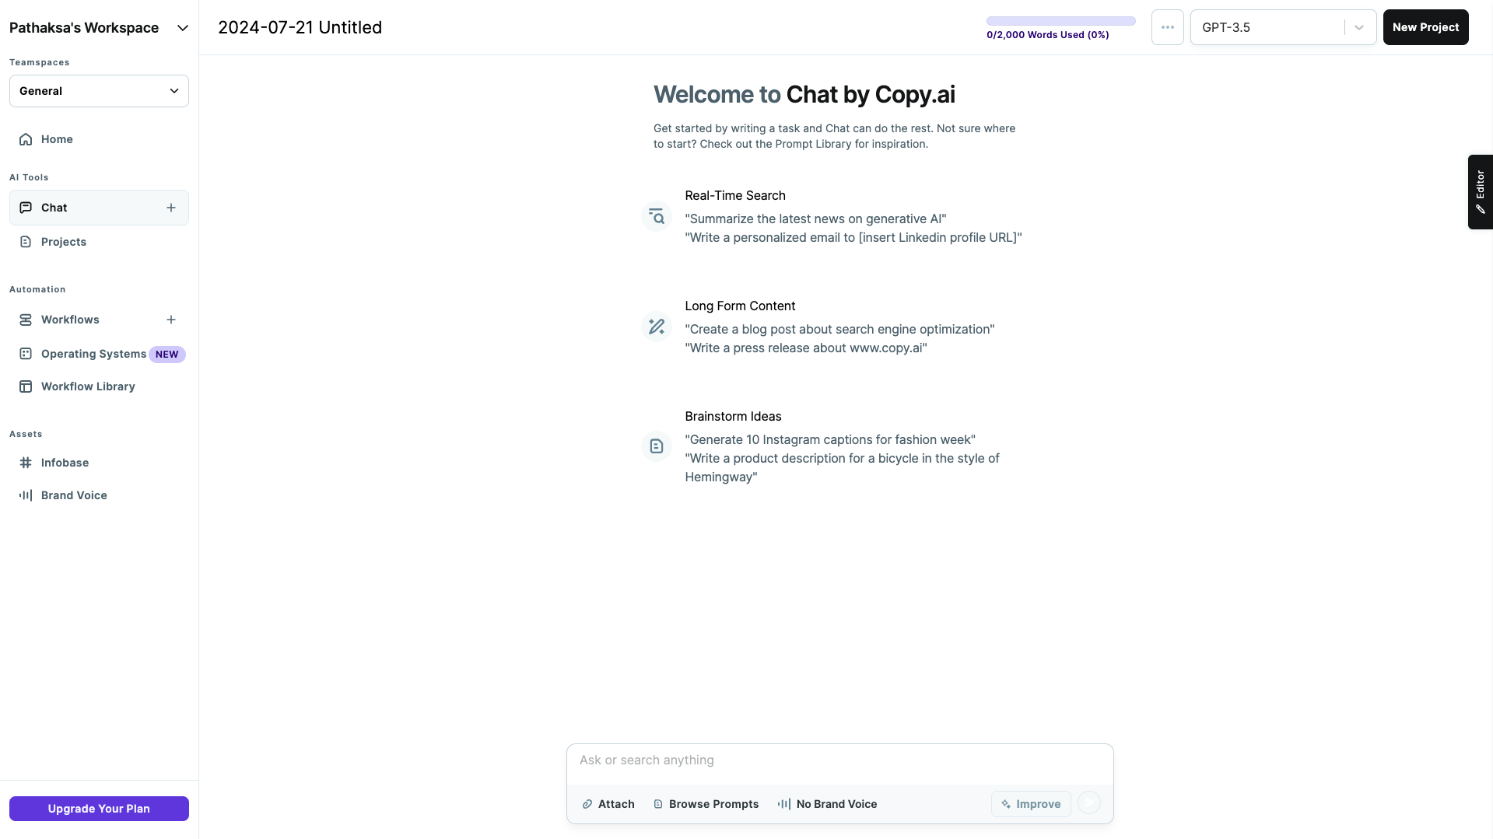Open Operating Systems in the sidebar
Viewport: 1493px width, 839px height.
(93, 354)
